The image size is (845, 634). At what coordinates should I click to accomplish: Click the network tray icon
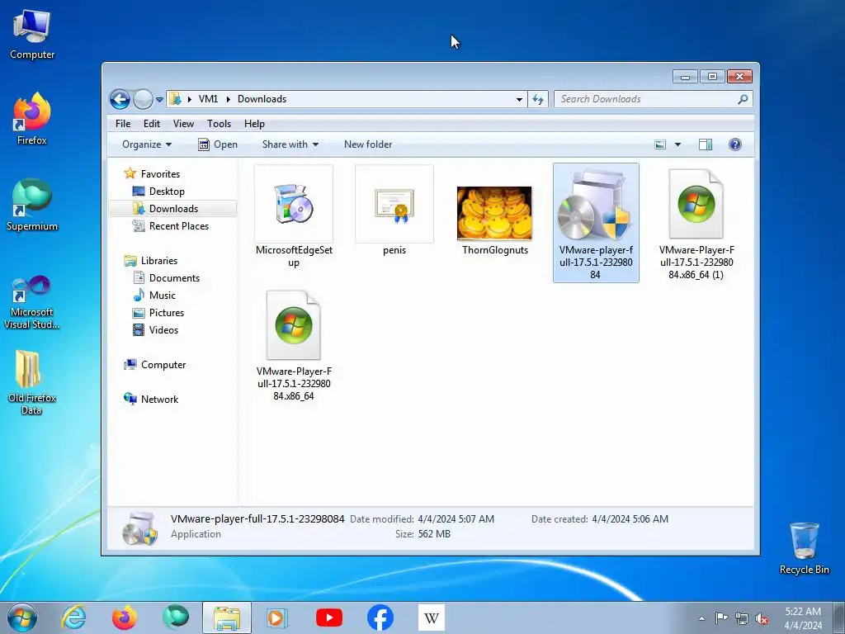tap(742, 619)
